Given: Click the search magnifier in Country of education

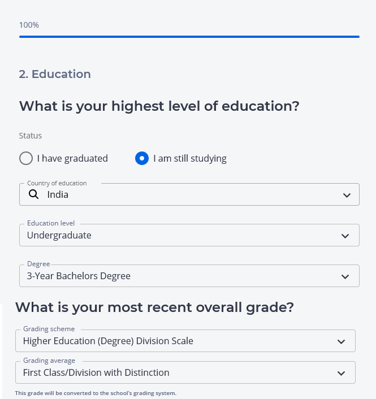Looking at the screenshot, I should [x=33, y=194].
